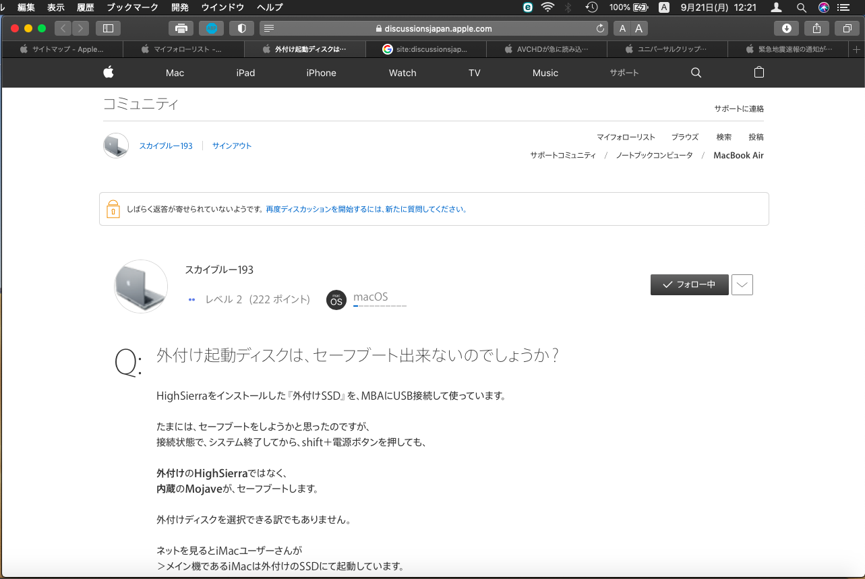The height and width of the screenshot is (579, 865).
Task: Open the 編集 menu
Action: click(x=26, y=7)
